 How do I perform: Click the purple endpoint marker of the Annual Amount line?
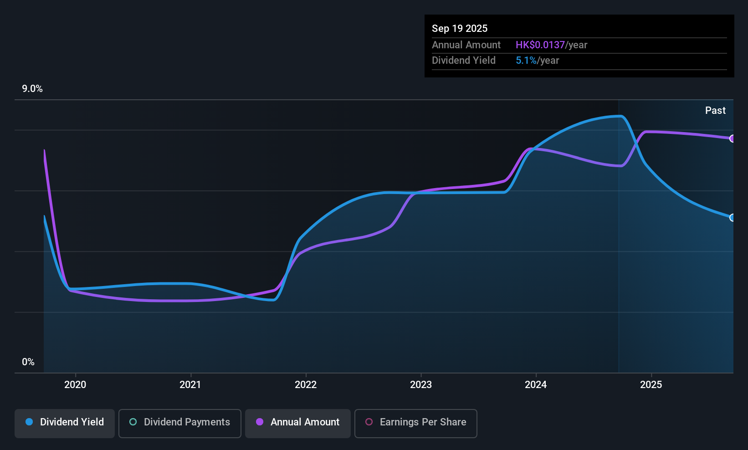733,138
